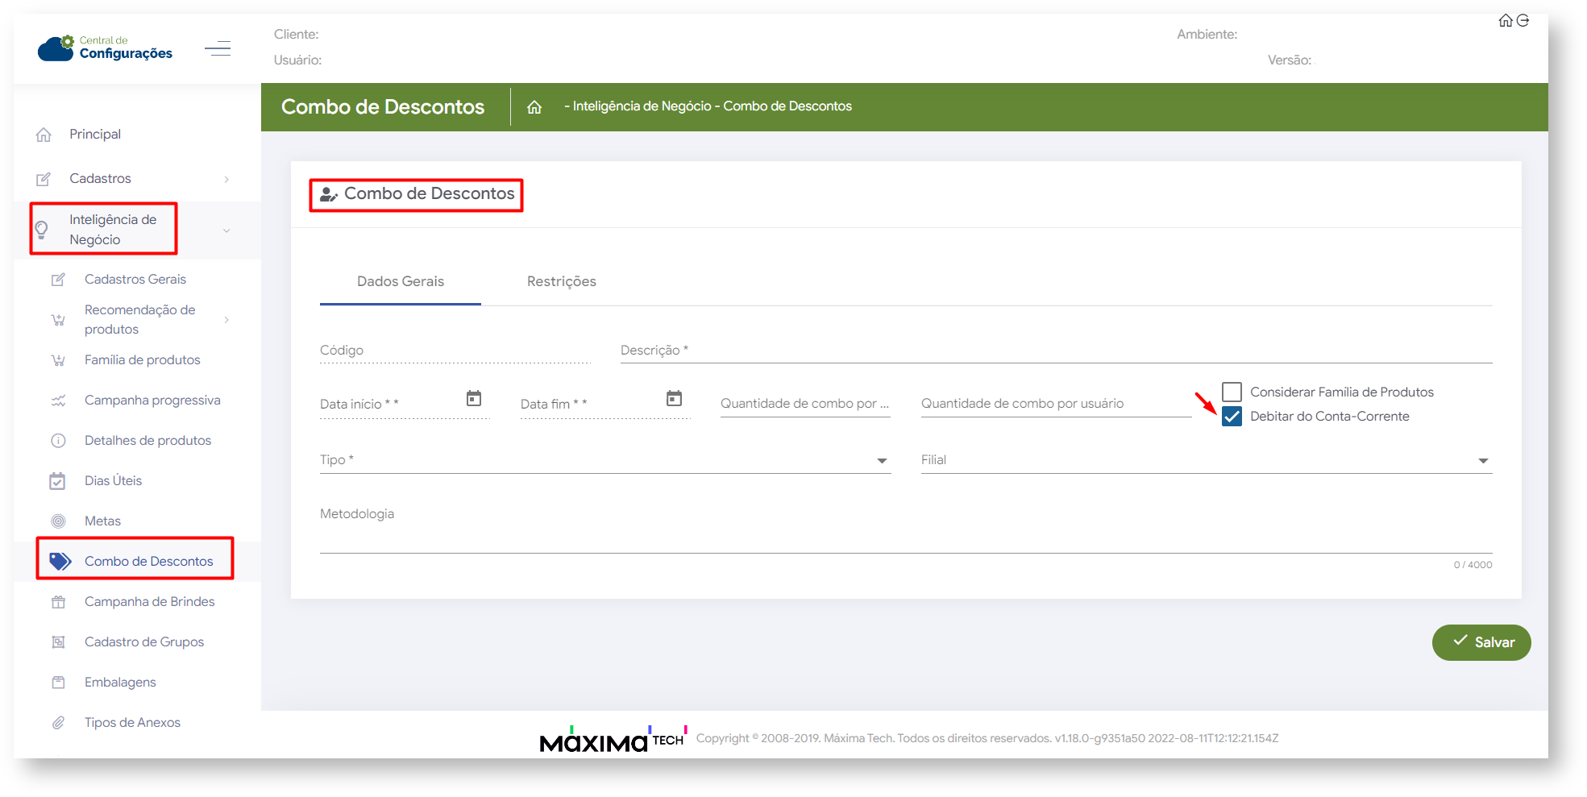Image resolution: width=1587 pixels, height=797 pixels.
Task: Click the target icon beside Metas
Action: pos(58,521)
